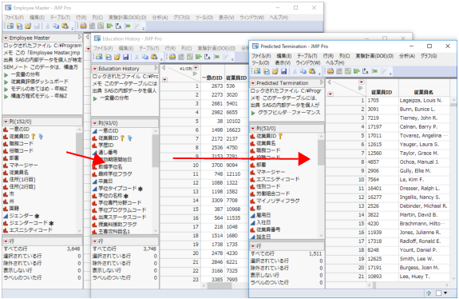Run the 一変量の分布 script in Education History
Image resolution: width=459 pixels, height=299 pixels.
(x=95, y=98)
